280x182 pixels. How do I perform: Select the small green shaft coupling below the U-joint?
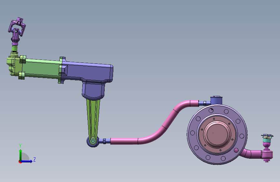point(15,48)
